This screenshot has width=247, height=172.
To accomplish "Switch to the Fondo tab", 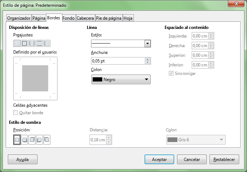I will click(x=69, y=18).
